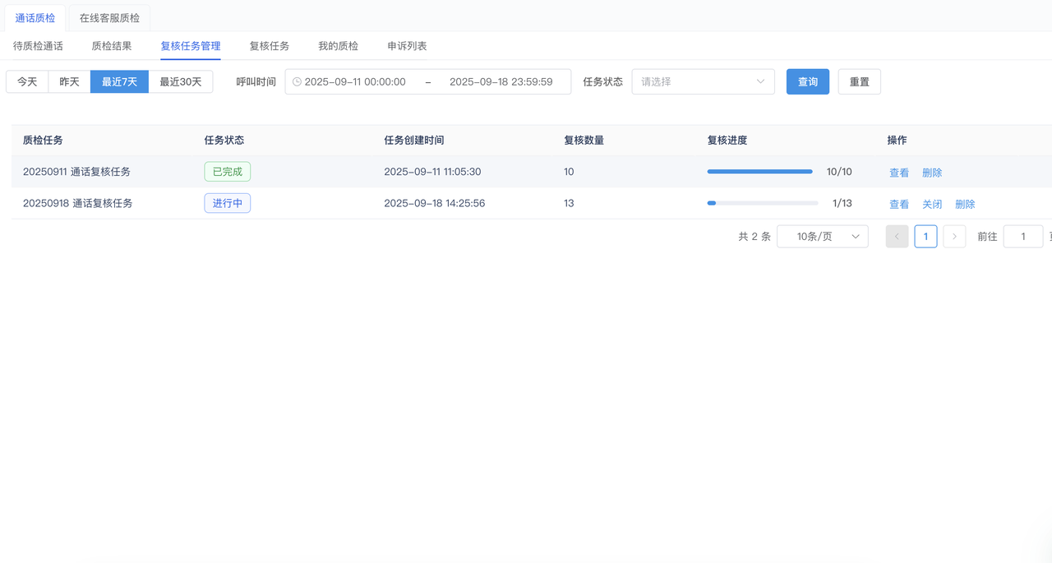The width and height of the screenshot is (1052, 563).
Task: Go to previous page arrow in pagination
Action: coord(897,237)
